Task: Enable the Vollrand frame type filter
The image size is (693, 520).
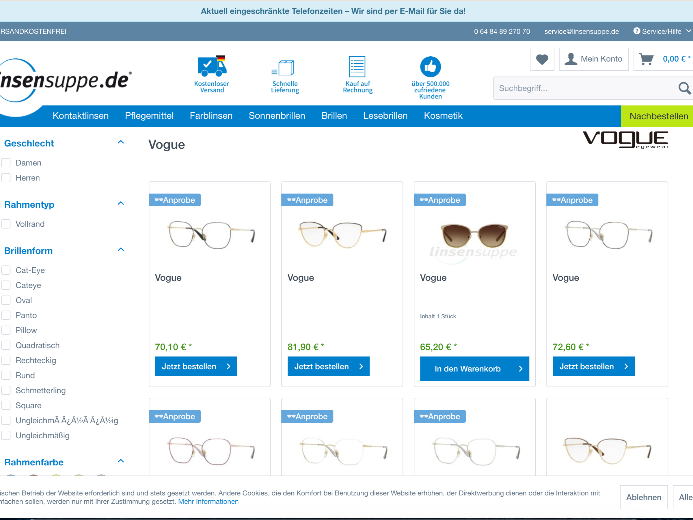Action: click(x=6, y=224)
